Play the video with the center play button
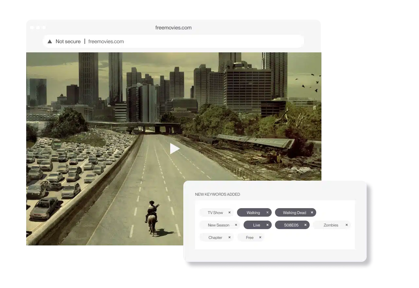This screenshot has height=288, width=419. click(174, 149)
